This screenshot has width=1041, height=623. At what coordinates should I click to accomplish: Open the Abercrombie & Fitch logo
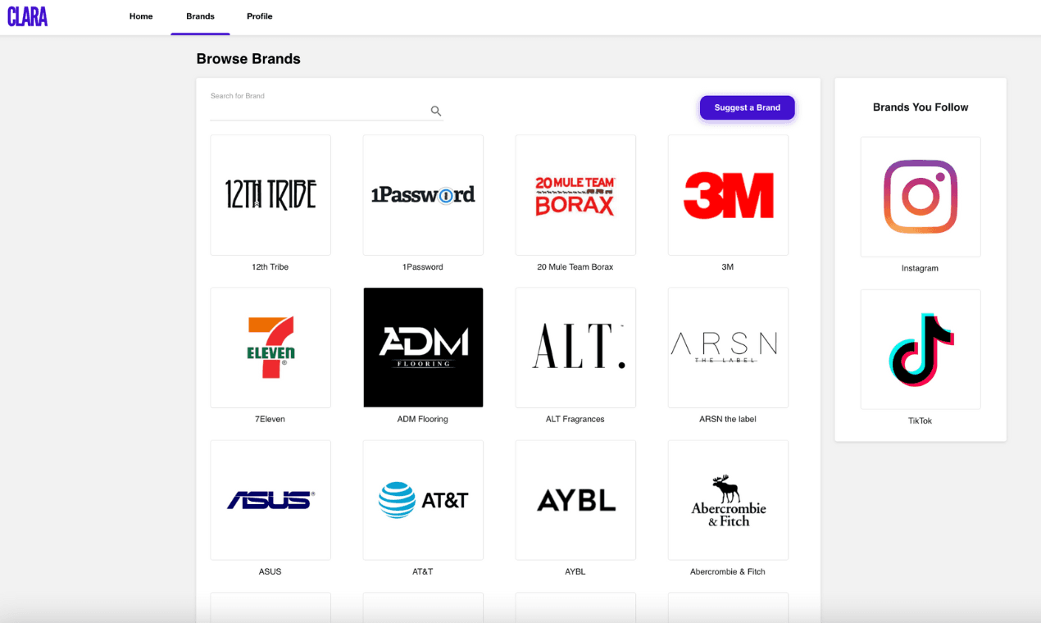coord(728,500)
